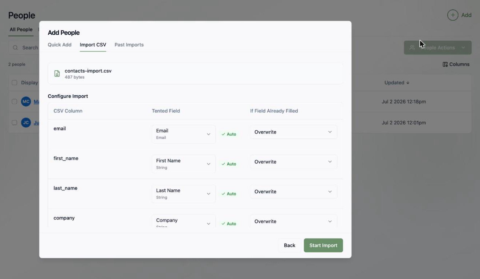Open the Last Name target field dropdown
Screen dimensions: 480x279
pos(183,194)
